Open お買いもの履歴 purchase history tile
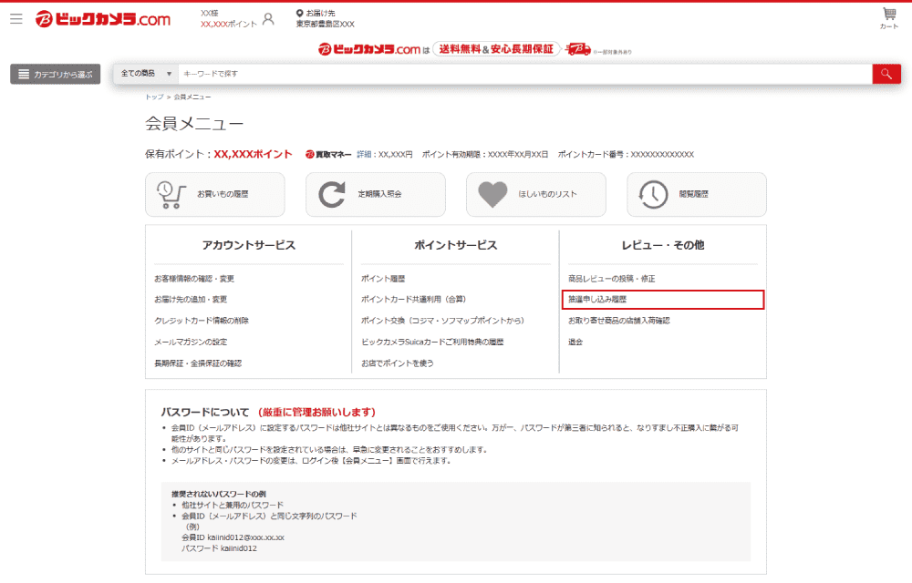Screen dimensions: 912x583 214,194
